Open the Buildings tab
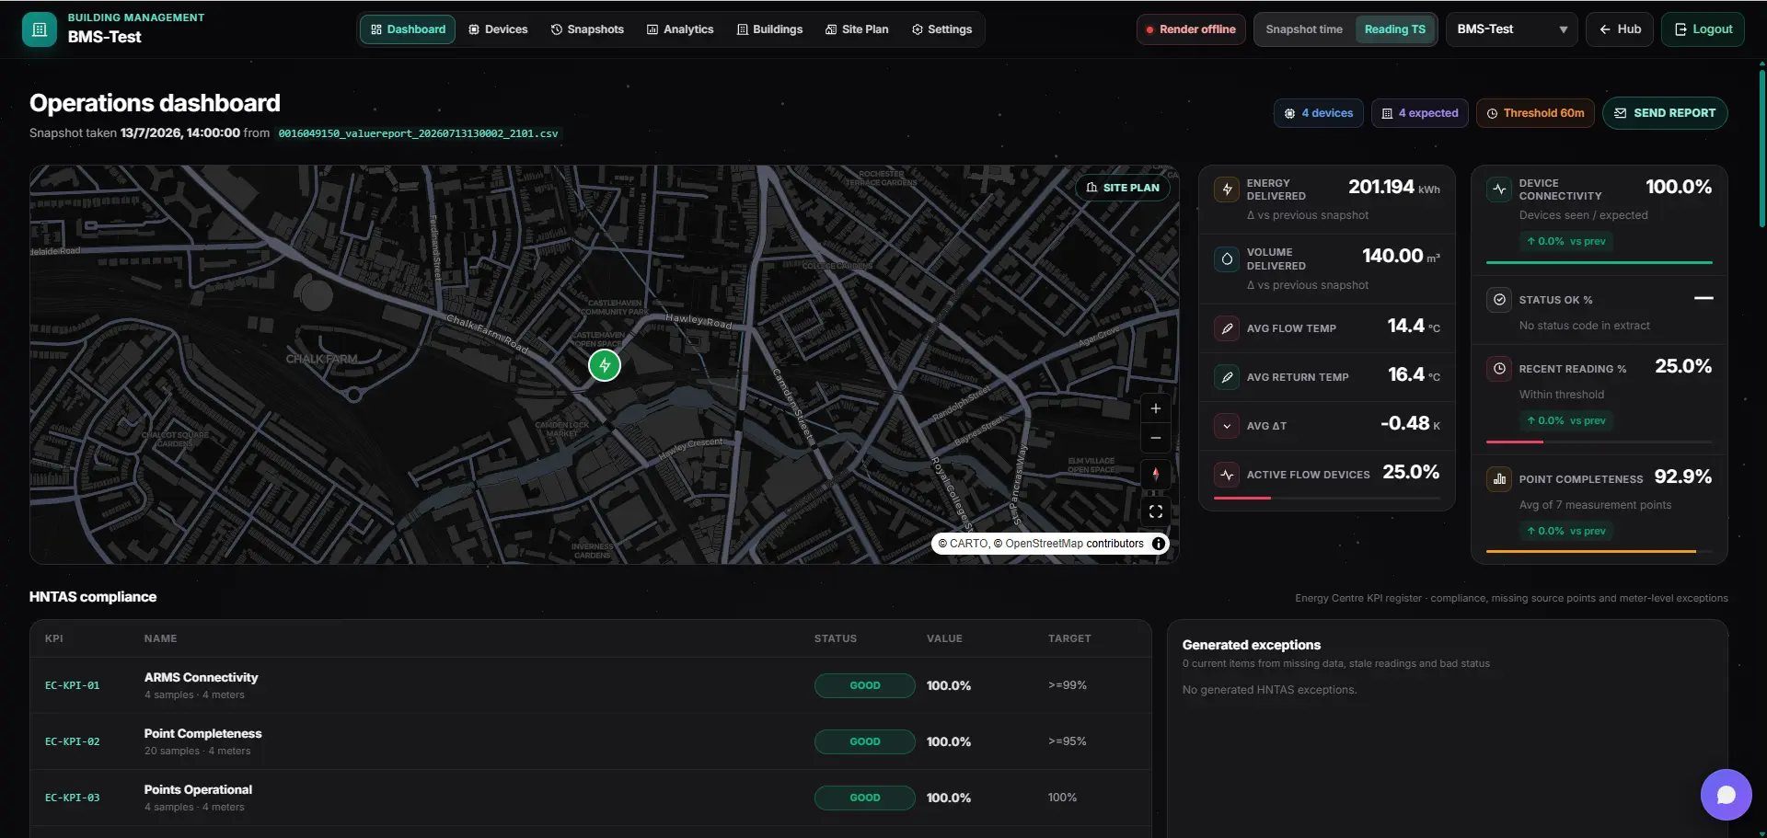Image resolution: width=1767 pixels, height=838 pixels. (x=769, y=29)
